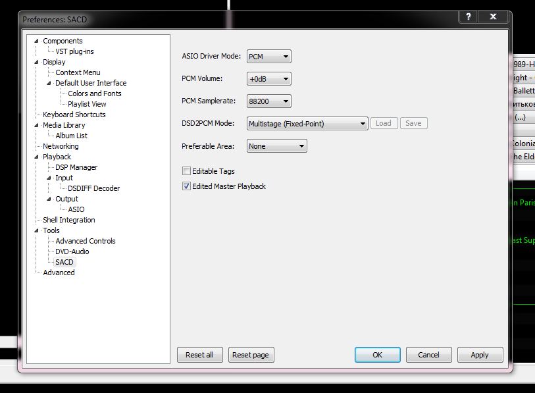Open the PCM Volume dropdown
This screenshot has width=535, height=393.
(269, 79)
